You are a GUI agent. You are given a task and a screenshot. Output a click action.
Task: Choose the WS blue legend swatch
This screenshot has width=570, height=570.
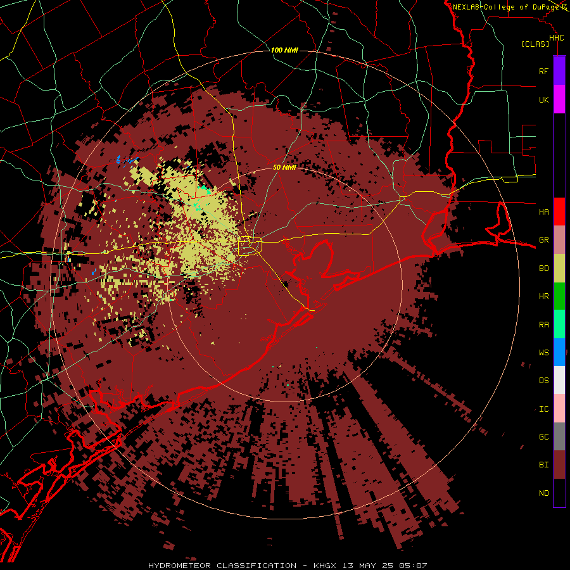(x=559, y=352)
